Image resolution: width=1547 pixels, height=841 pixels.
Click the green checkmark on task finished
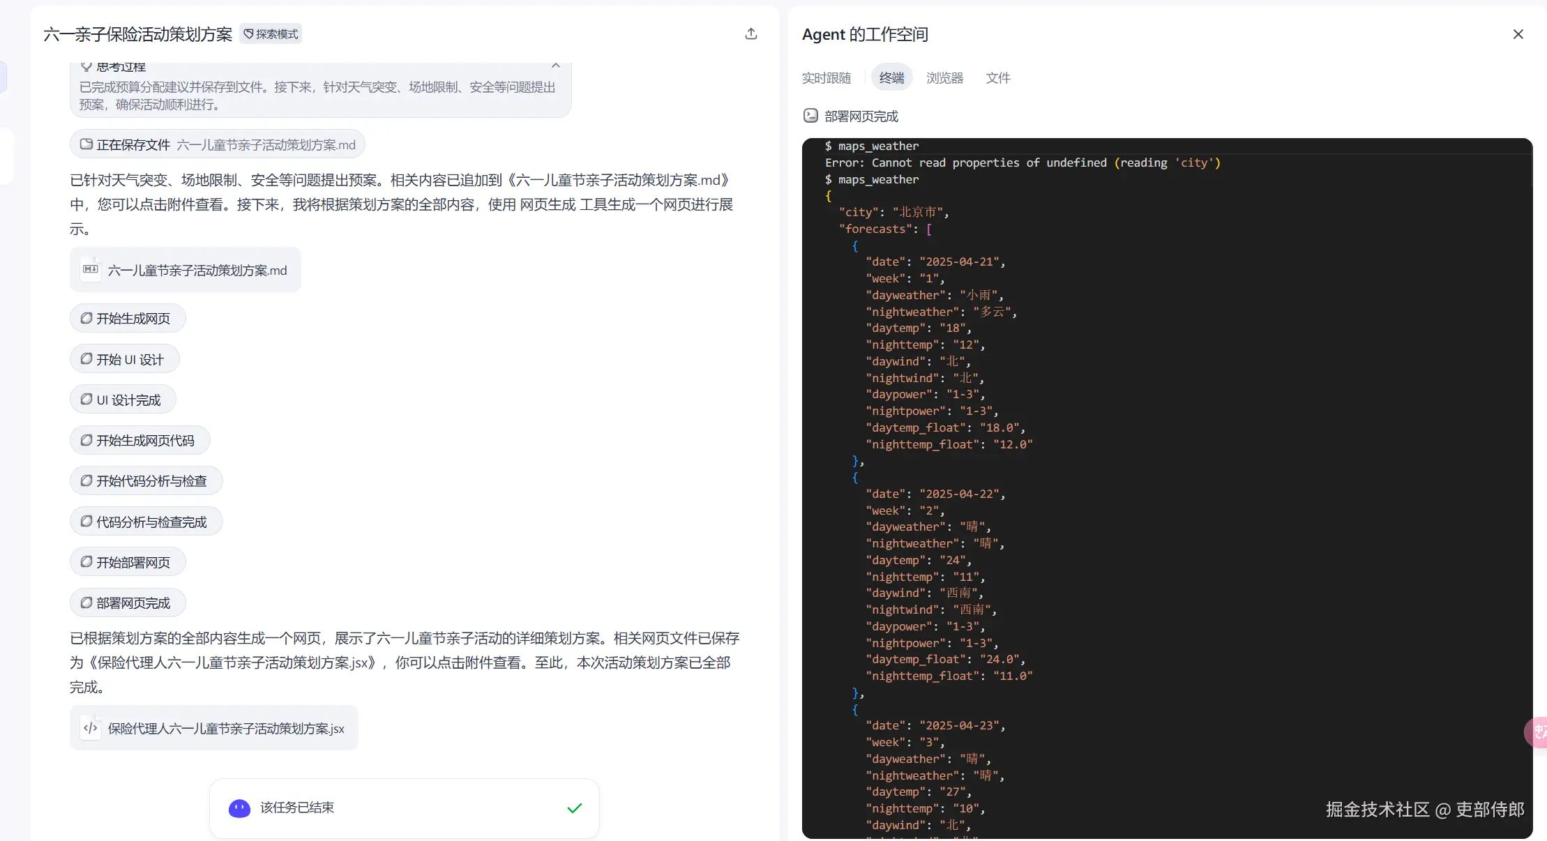574,808
